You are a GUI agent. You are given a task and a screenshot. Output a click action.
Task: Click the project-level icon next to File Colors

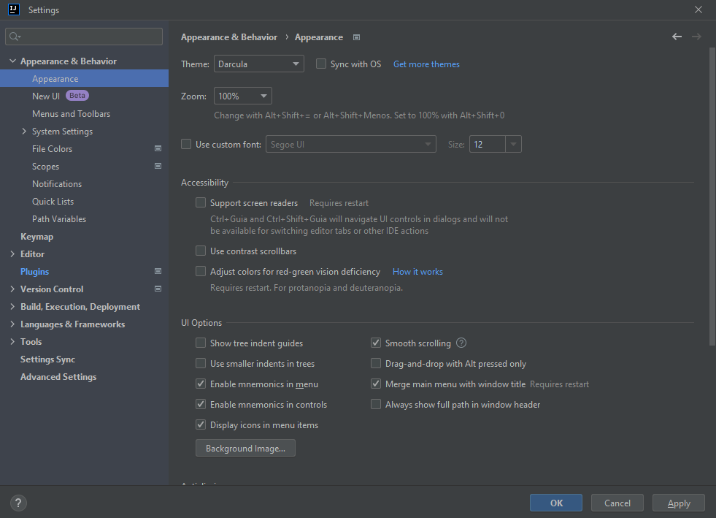click(x=158, y=148)
